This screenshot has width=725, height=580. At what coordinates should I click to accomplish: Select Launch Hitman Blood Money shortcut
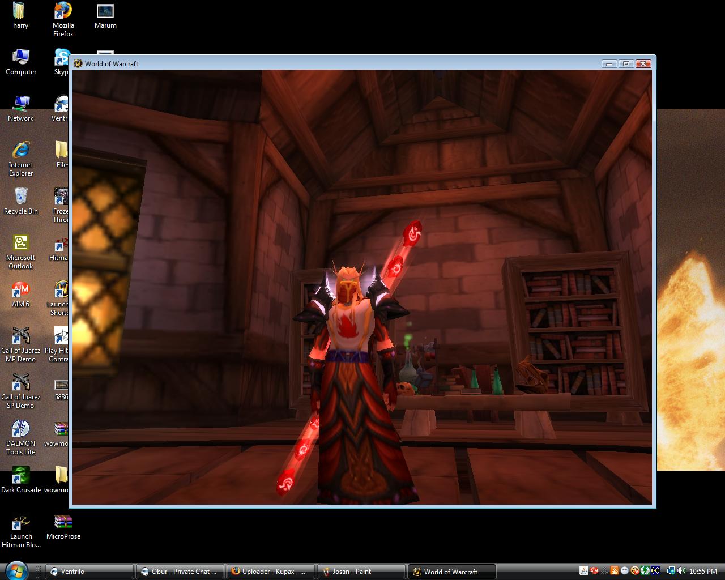coord(21,530)
